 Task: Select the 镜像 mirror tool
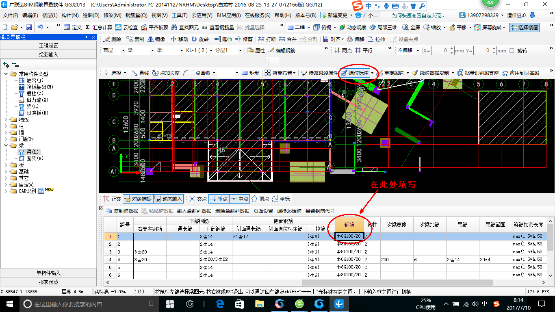[156, 39]
